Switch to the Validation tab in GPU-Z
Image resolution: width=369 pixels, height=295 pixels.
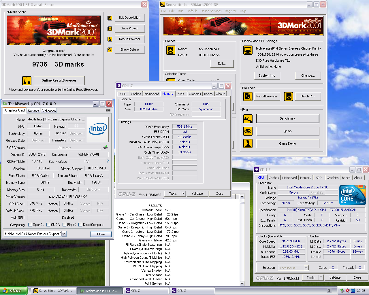pos(49,111)
